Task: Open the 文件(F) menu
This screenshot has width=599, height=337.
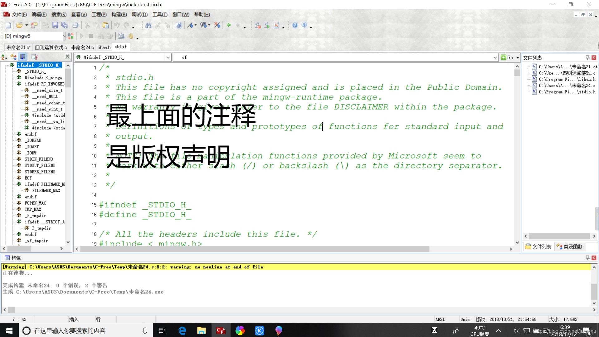Action: [19, 14]
